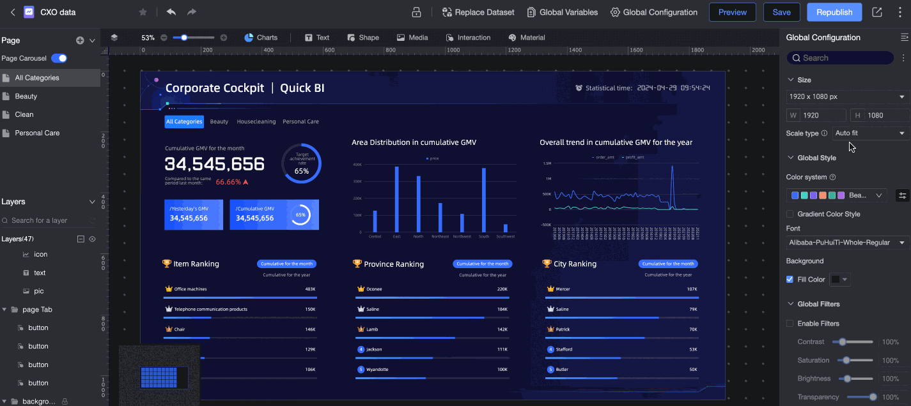This screenshot has width=911, height=406.
Task: Star the CXO data dashboard as favorite
Action: coord(143,12)
